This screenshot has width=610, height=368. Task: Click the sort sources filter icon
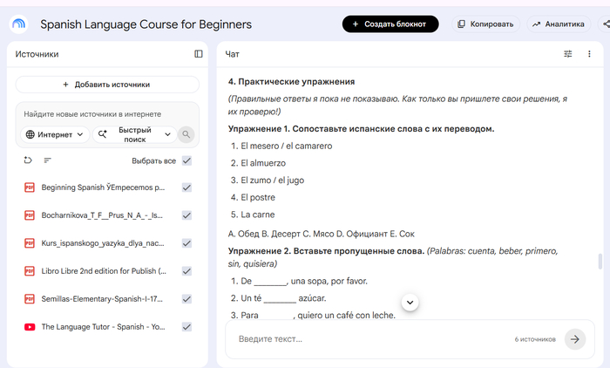tap(47, 160)
